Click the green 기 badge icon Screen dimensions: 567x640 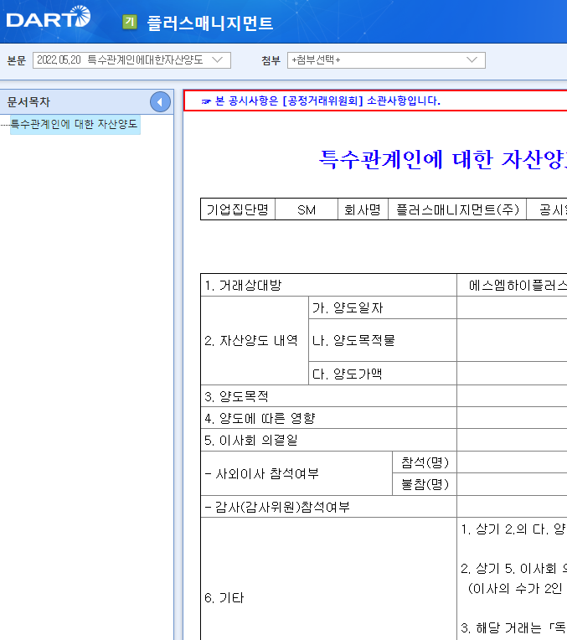pyautogui.click(x=130, y=22)
